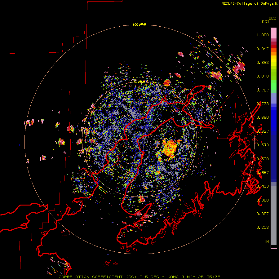This screenshot has width=279, height=279.
Task: Pick the bright blue swatch beside 0.680
Action: click(274, 119)
